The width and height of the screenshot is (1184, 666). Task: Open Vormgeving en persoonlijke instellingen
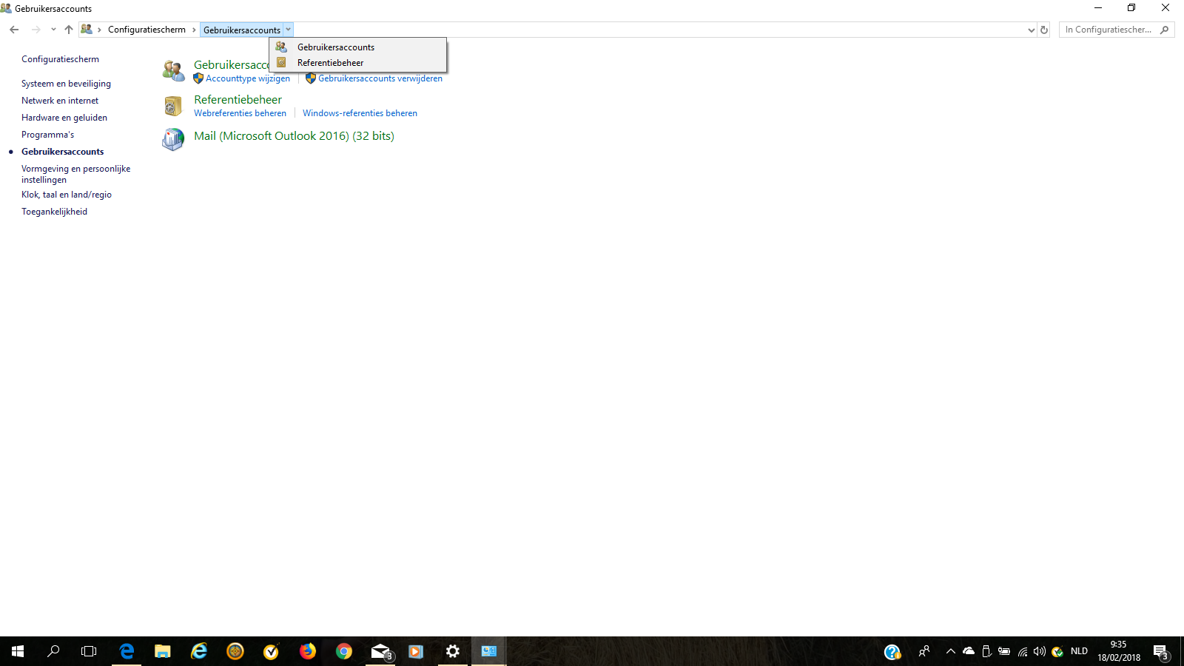[x=75, y=174]
